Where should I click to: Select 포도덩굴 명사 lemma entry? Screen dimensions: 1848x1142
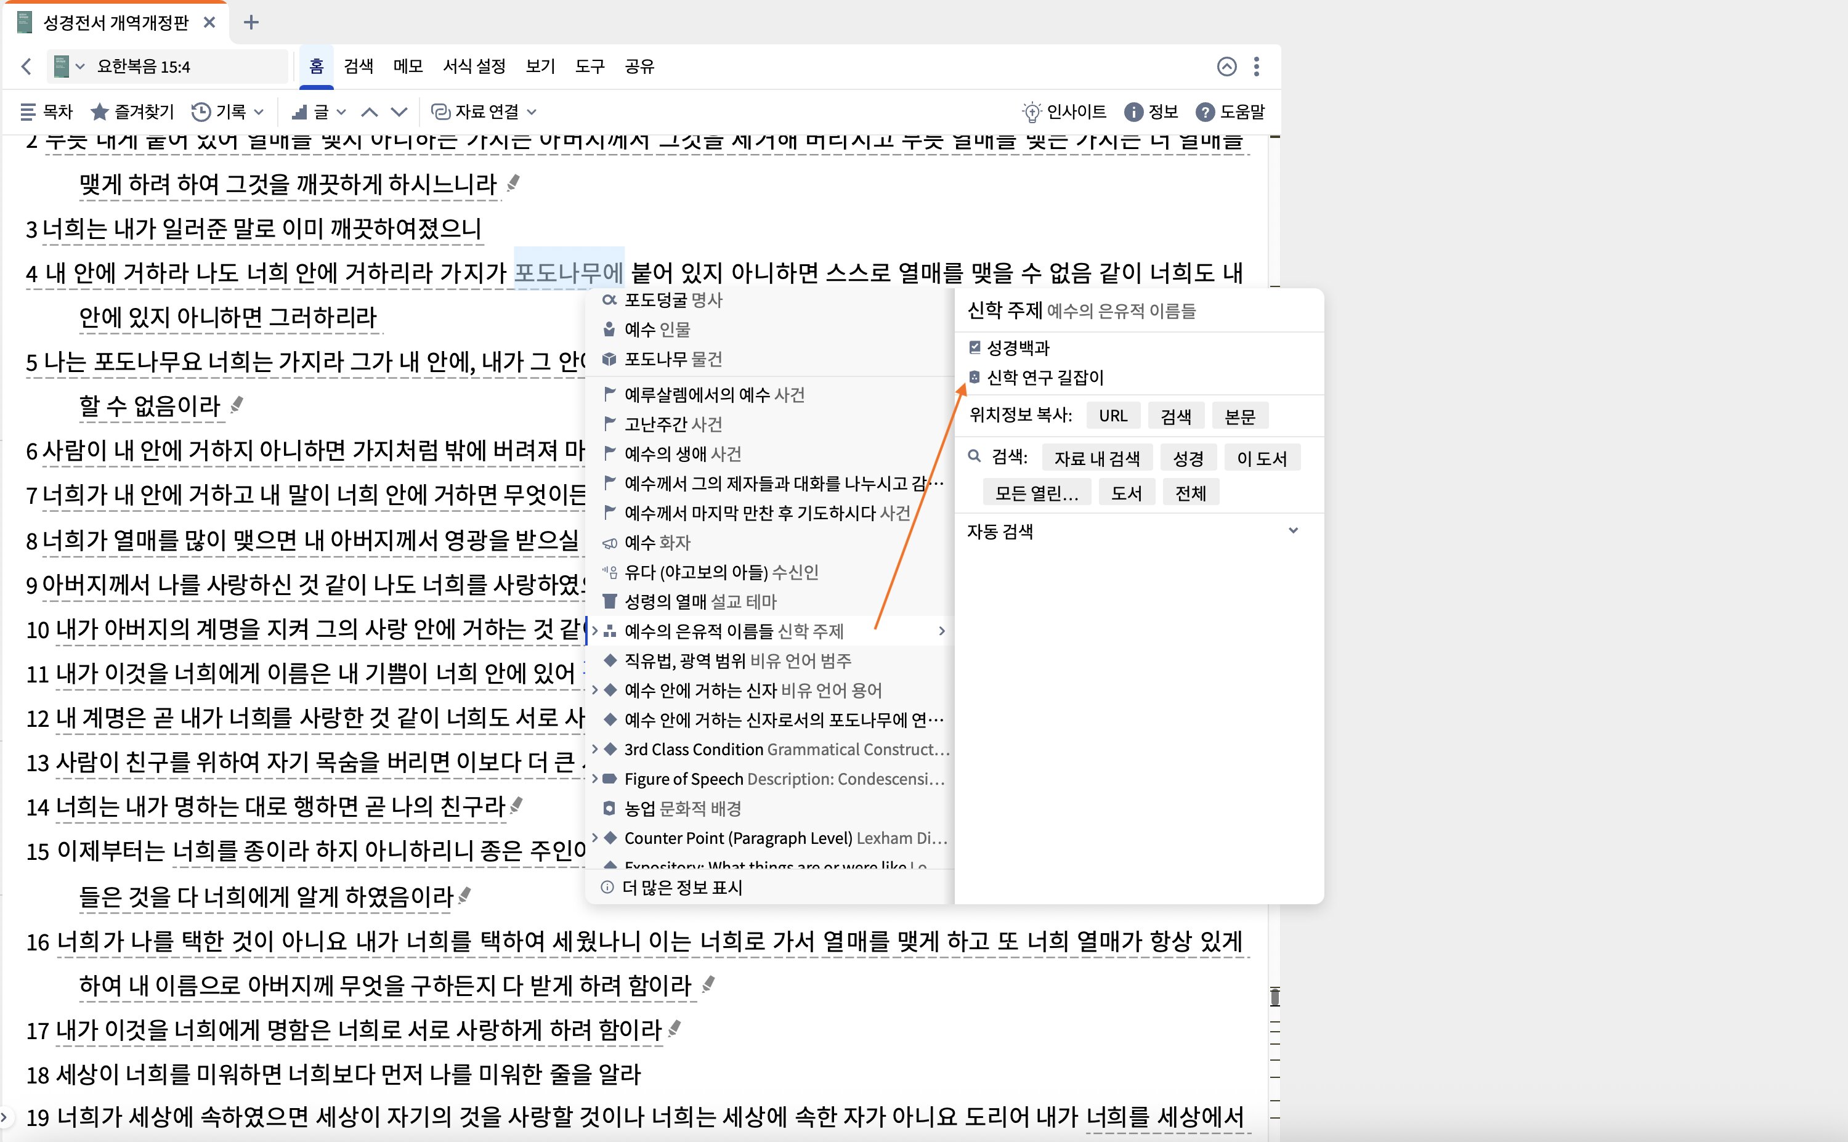click(x=771, y=300)
